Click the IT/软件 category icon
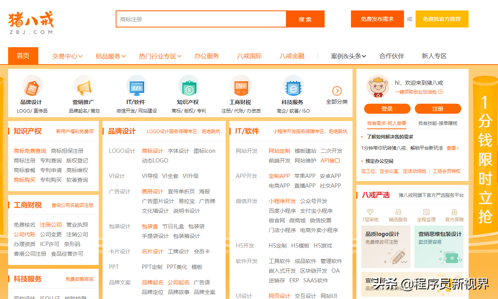Image resolution: width=498 pixels, height=299 pixels. coord(136,86)
